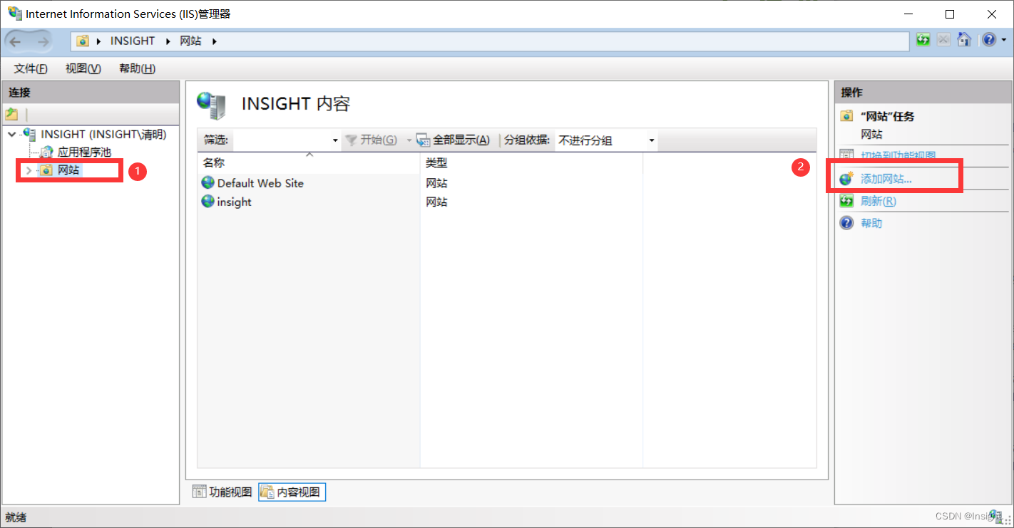Image resolution: width=1014 pixels, height=528 pixels.
Task: Select the Default Web Site row
Action: click(260, 183)
